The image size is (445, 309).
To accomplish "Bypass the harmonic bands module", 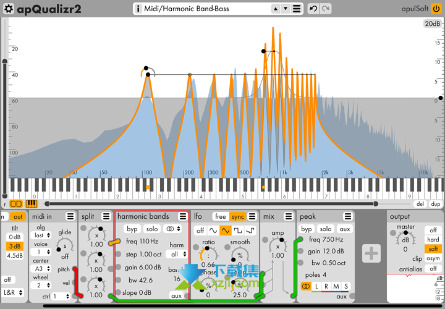I will [132, 229].
